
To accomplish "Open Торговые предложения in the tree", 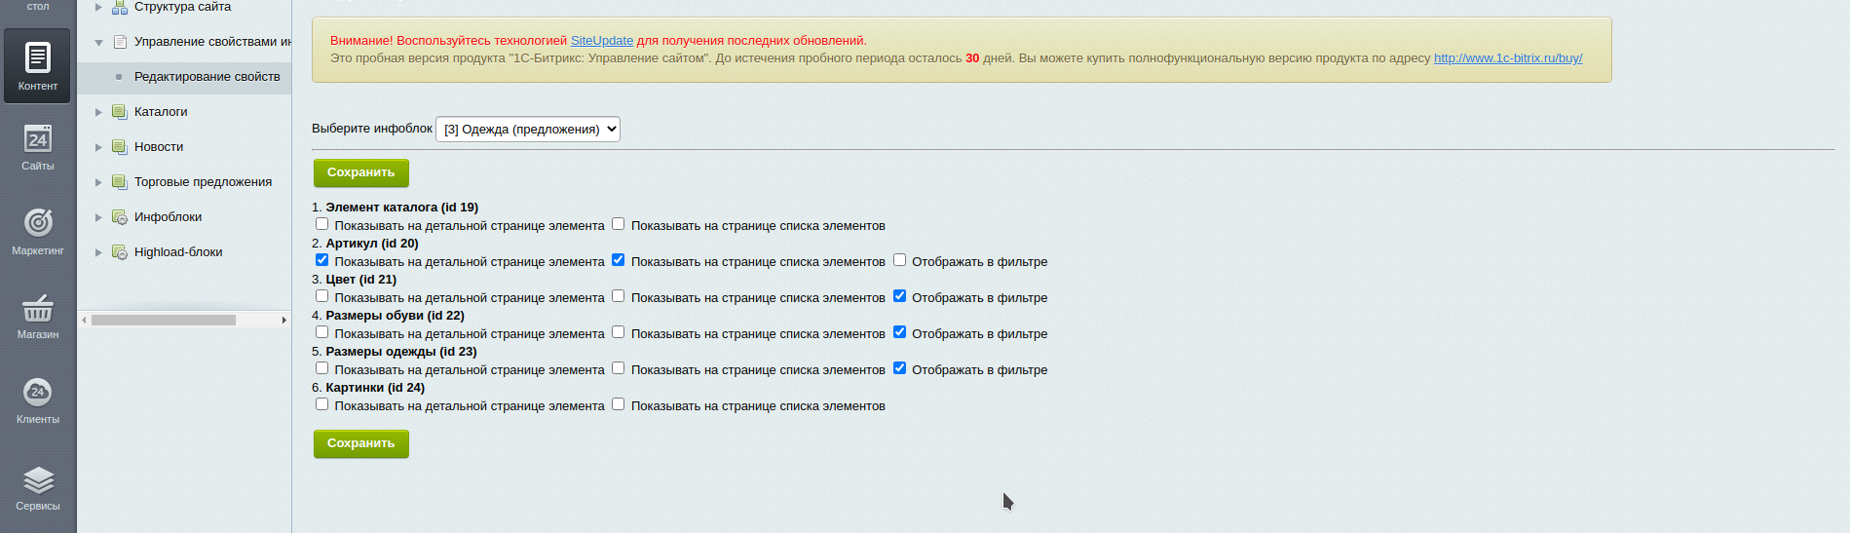I will 203,182.
